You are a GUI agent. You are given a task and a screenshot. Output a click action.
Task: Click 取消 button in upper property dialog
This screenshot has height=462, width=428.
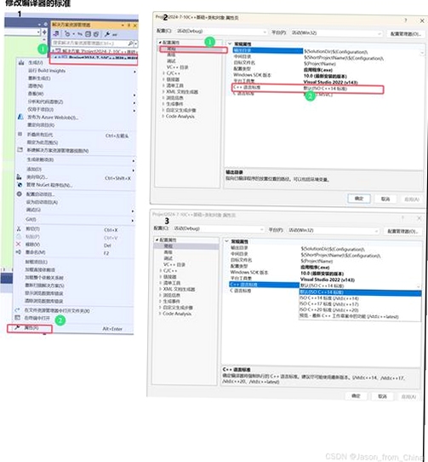pyautogui.click(x=385, y=199)
